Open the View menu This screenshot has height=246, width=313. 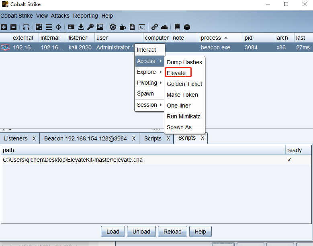[42, 16]
